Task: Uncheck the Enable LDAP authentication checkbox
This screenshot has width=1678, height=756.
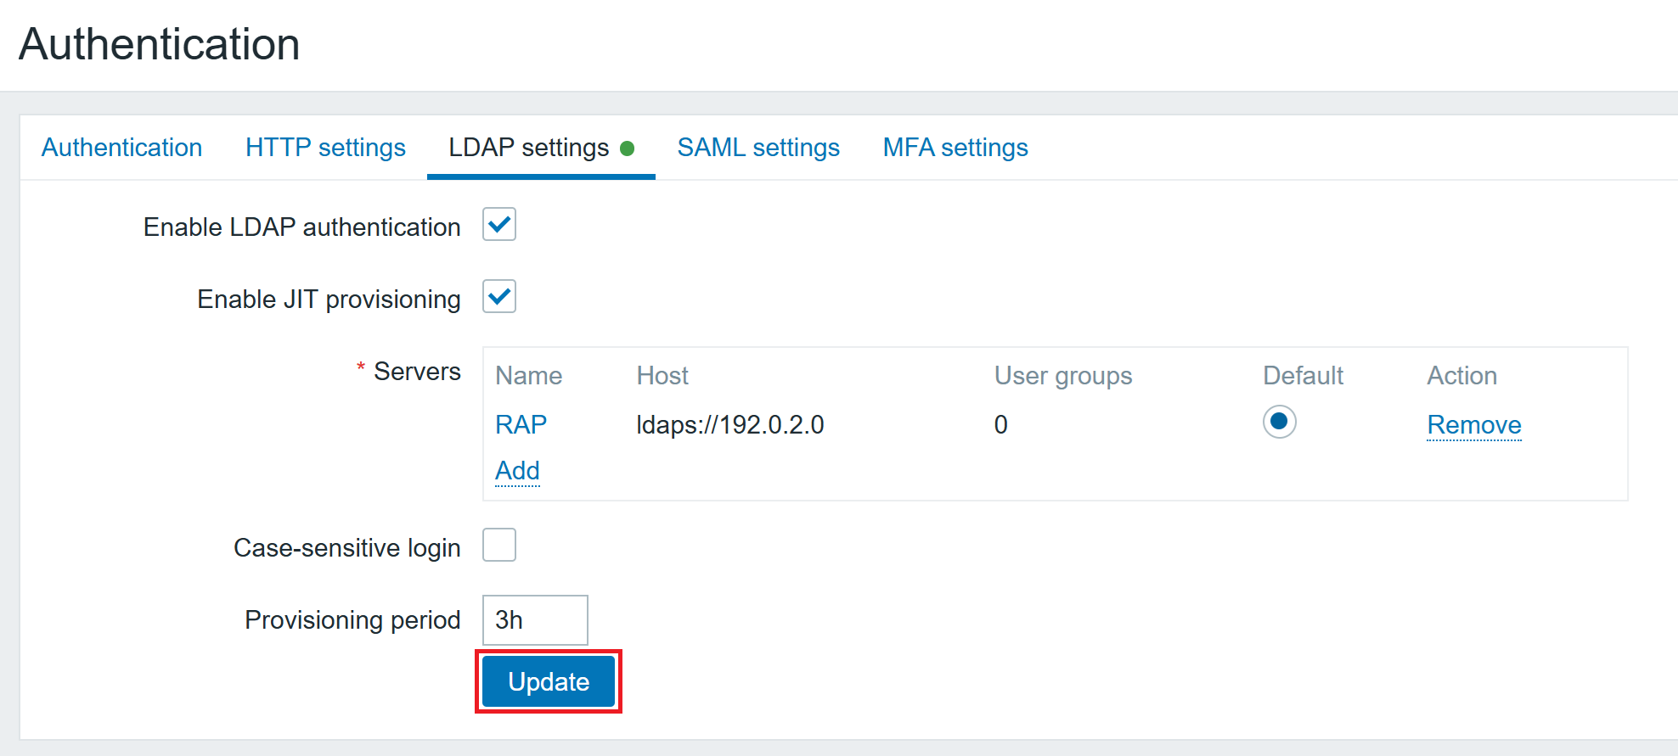Action: [x=499, y=225]
